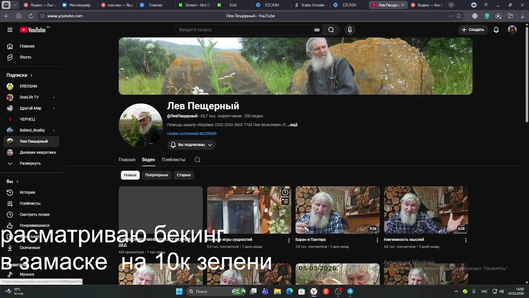
Task: Switch to the Stake browser tab
Action: (311, 5)
